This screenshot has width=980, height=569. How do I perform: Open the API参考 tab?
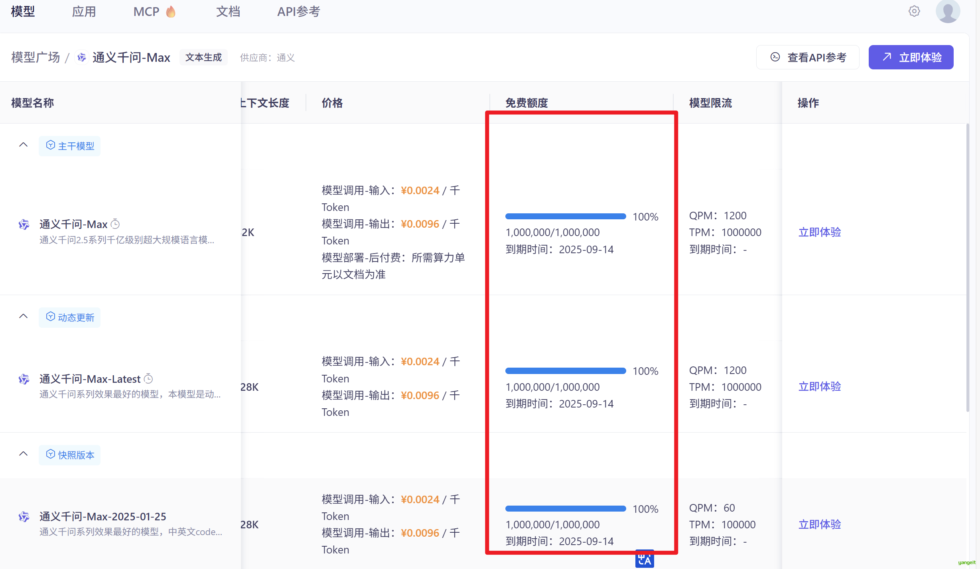click(299, 12)
